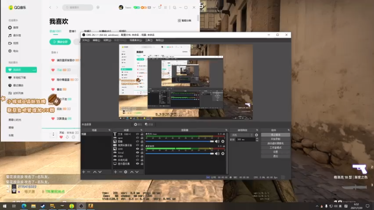Screen dimensions: 374x210
Task: Open the 编辑 menu in OBS
Action: [x=96, y=40]
